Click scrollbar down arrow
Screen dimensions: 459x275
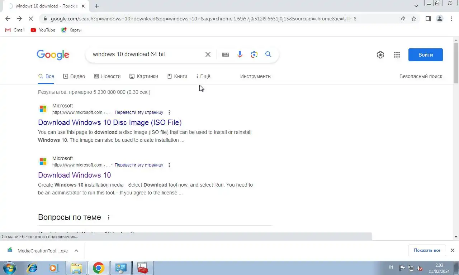click(456, 237)
